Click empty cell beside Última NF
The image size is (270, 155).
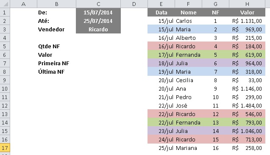coord(98,72)
